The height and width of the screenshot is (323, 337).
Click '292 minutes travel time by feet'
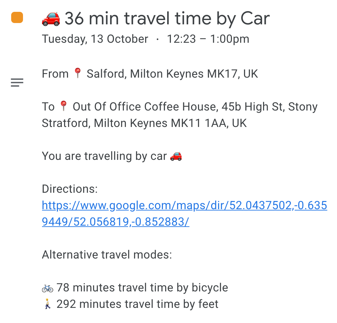click(137, 304)
